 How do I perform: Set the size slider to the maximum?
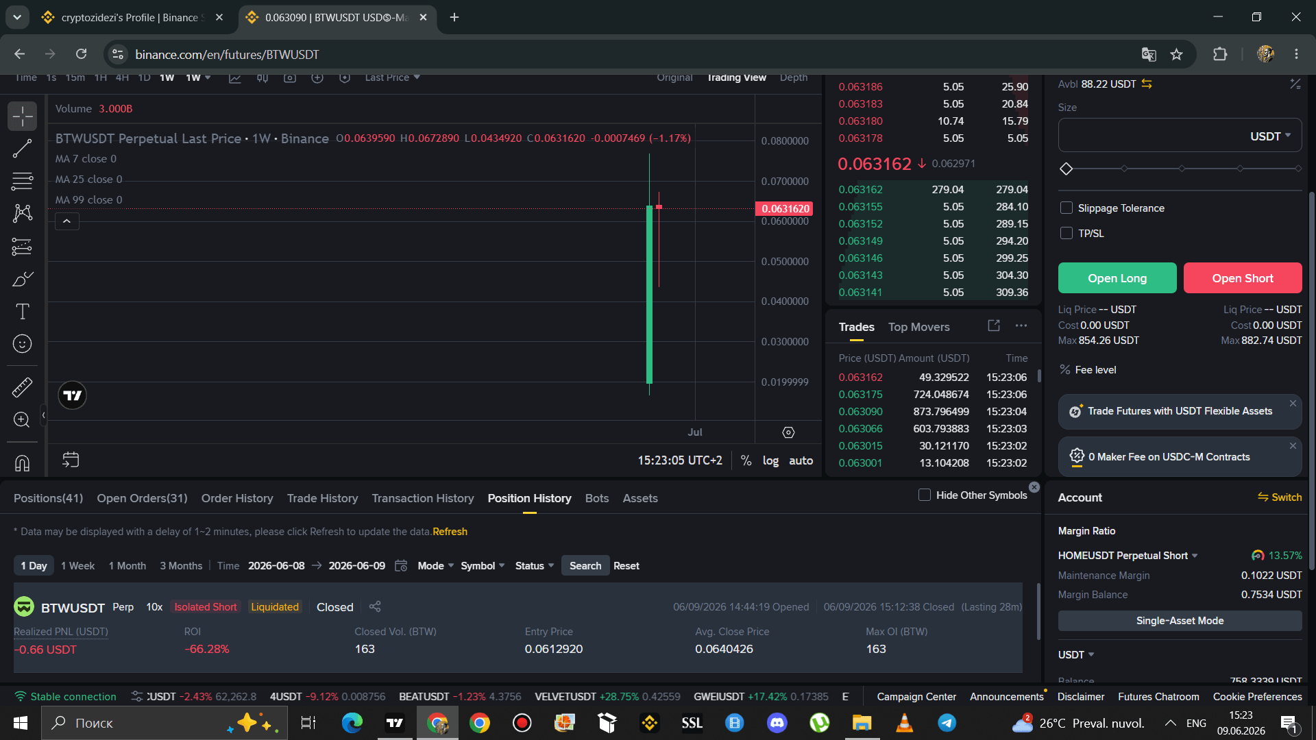pyautogui.click(x=1298, y=169)
